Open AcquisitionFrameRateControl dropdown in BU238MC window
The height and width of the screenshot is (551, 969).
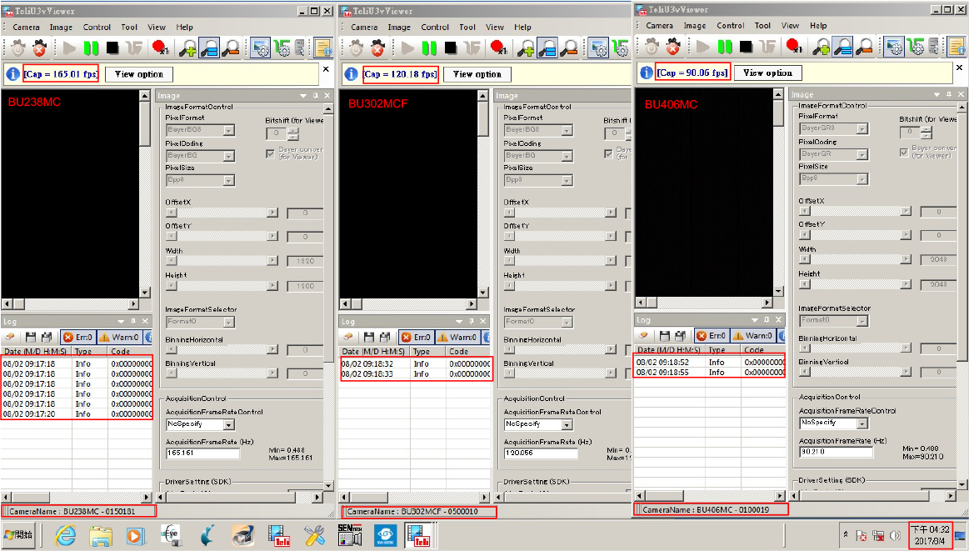[x=201, y=424]
